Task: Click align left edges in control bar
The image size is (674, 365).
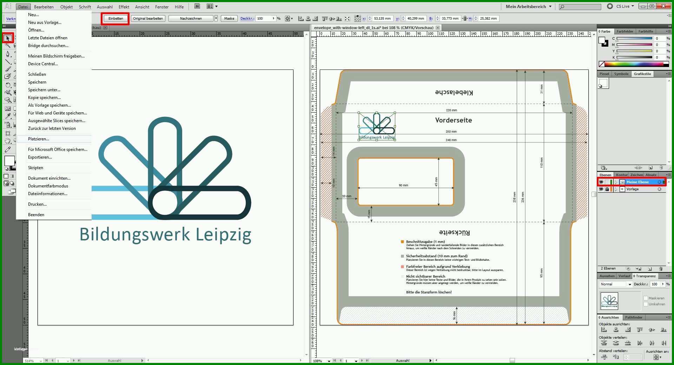Action: click(301, 19)
